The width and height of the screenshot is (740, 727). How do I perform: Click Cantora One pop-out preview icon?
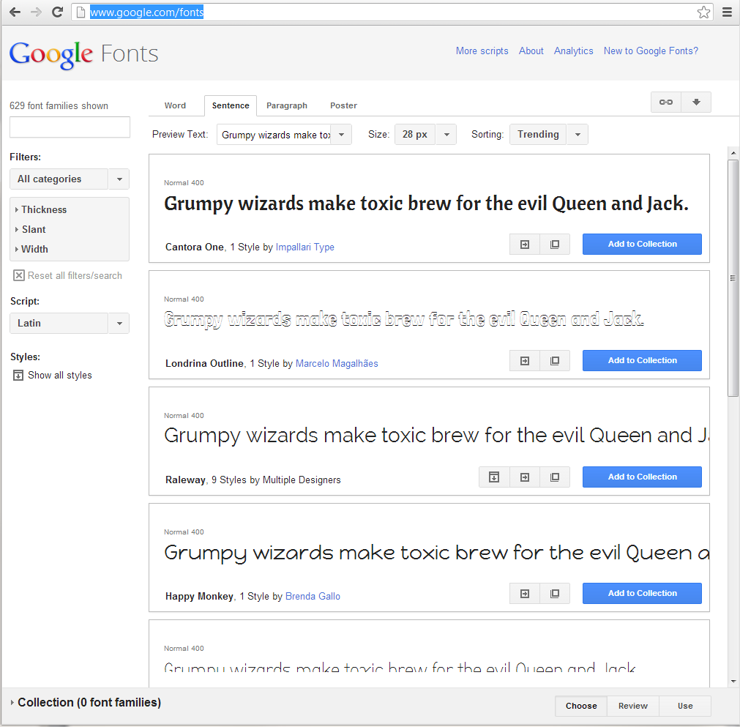click(x=554, y=244)
